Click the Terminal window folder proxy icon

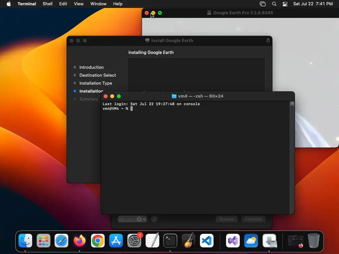(174, 96)
